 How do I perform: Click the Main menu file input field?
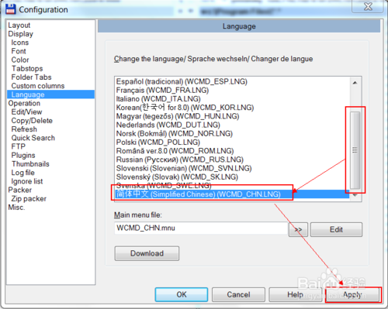pyautogui.click(x=201, y=228)
